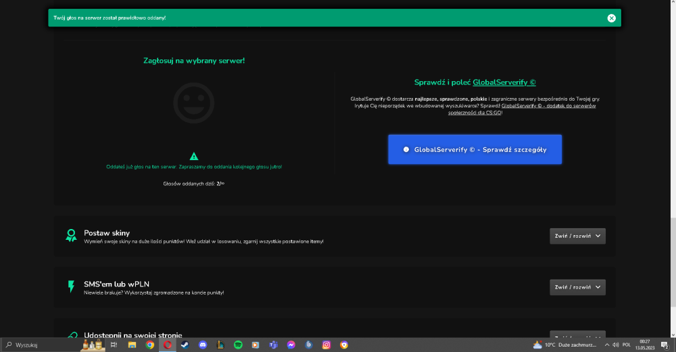
Task: Close the green vote confirmation notification
Action: pos(611,18)
